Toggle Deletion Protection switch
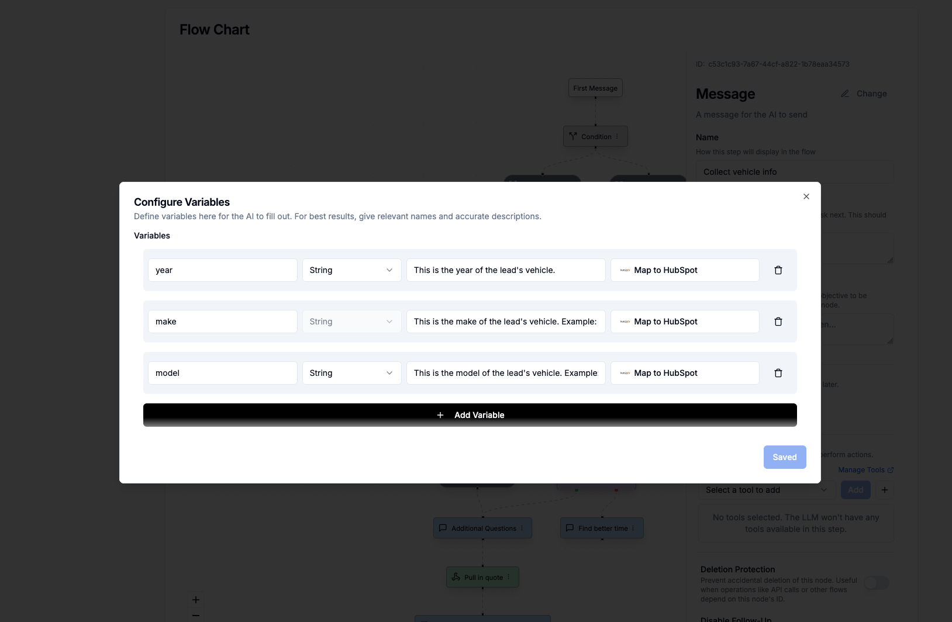 coord(877,583)
